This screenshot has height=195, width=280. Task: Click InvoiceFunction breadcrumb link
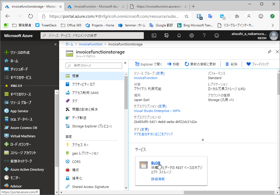pos(91,44)
